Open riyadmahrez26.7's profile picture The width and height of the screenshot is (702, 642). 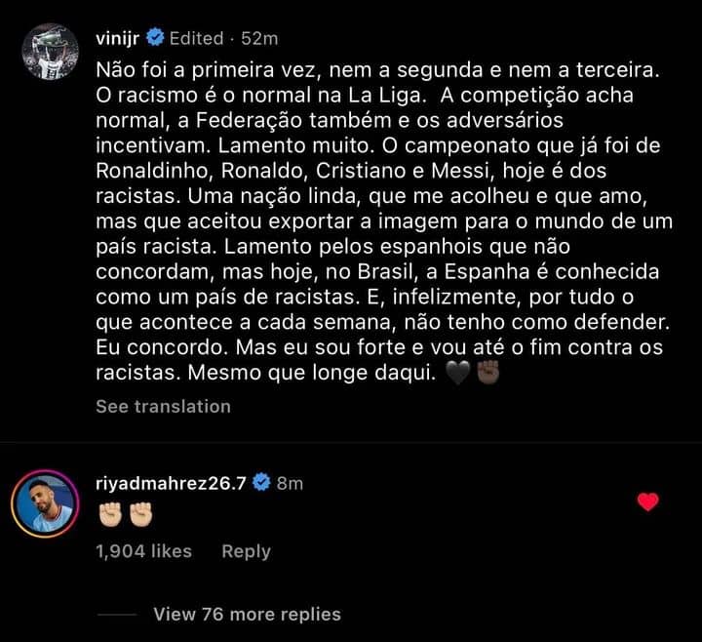(45, 502)
